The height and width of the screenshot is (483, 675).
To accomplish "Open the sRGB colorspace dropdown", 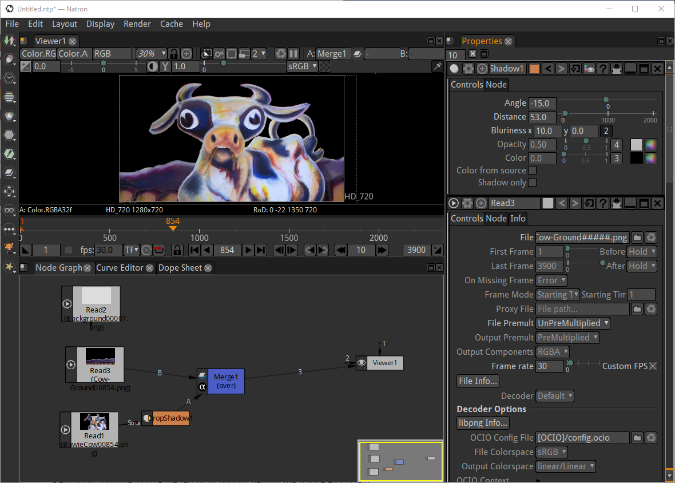I will pyautogui.click(x=302, y=66).
